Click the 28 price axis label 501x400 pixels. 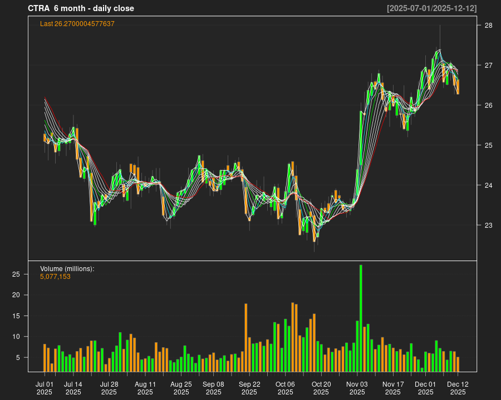pyautogui.click(x=488, y=26)
